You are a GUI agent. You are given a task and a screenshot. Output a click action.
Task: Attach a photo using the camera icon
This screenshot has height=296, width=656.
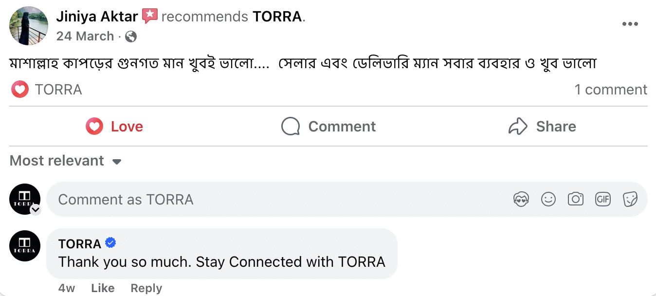576,199
